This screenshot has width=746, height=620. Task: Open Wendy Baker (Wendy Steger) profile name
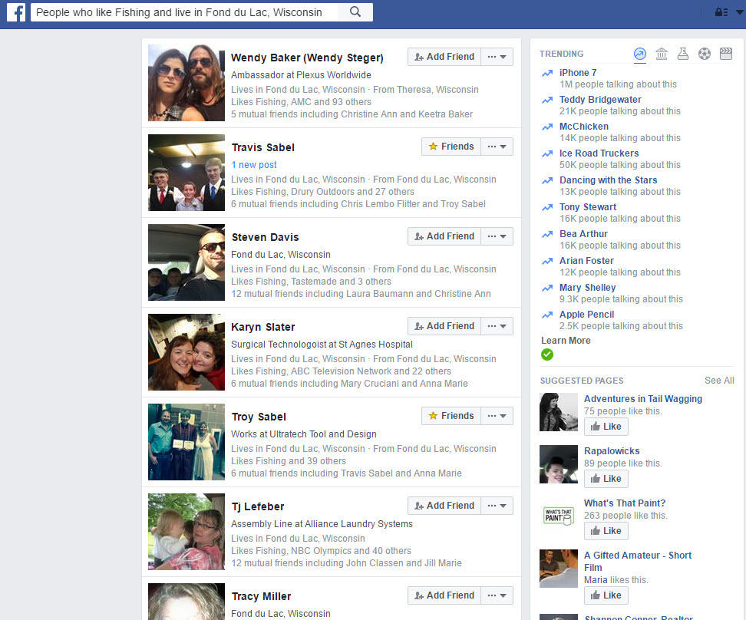[307, 58]
